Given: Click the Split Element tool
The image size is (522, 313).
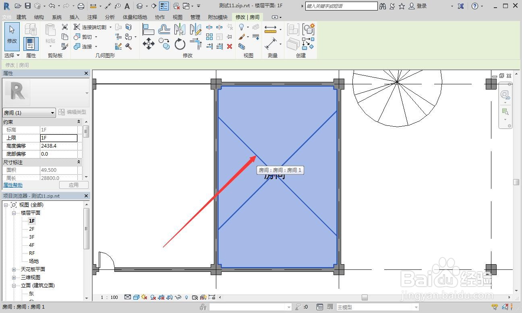Looking at the screenshot, I should pos(209,27).
